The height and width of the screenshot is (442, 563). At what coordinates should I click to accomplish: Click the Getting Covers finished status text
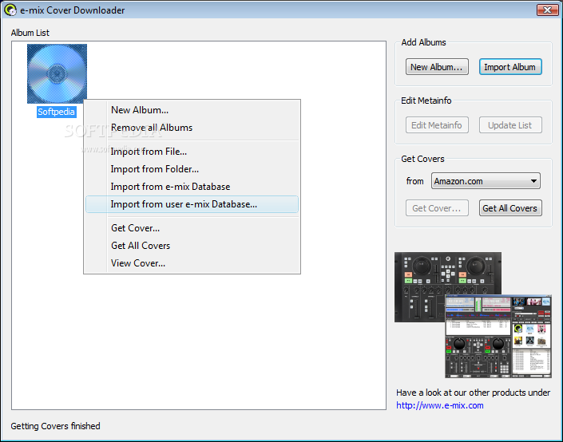55,426
